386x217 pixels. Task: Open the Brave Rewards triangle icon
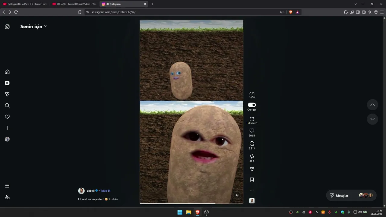(x=297, y=12)
